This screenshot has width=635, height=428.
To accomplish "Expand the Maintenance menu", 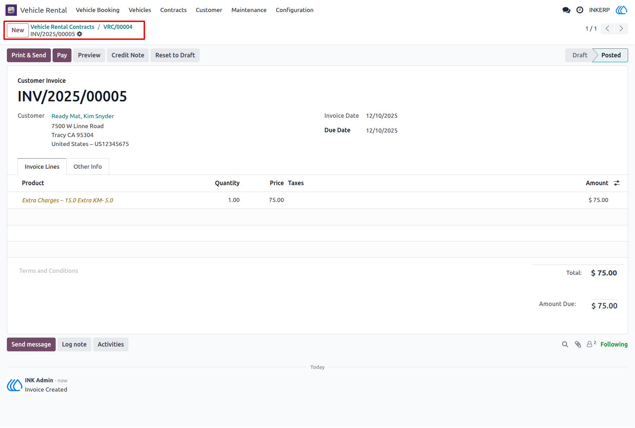I will 249,10.
